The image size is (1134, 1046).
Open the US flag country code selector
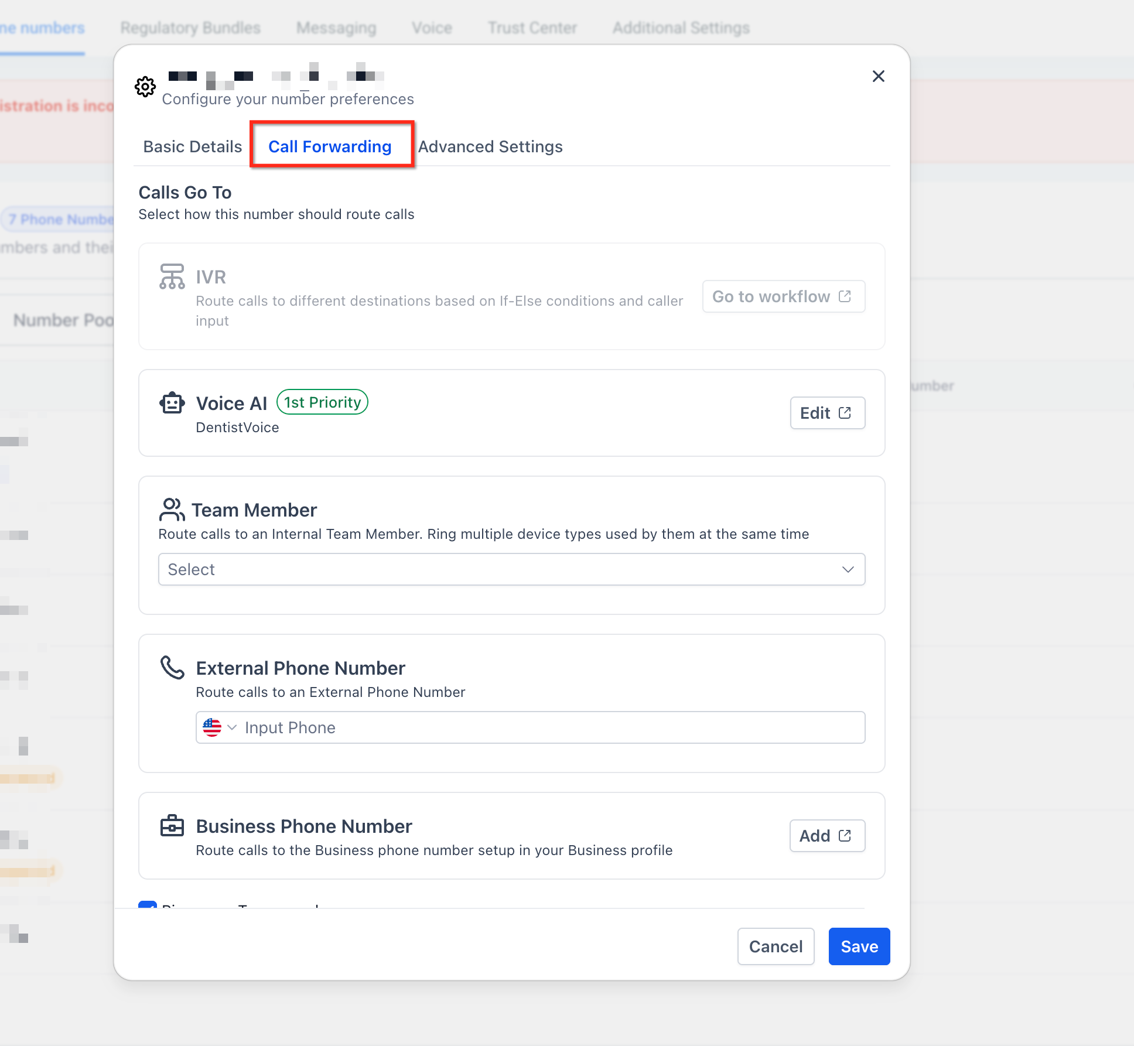click(x=219, y=727)
